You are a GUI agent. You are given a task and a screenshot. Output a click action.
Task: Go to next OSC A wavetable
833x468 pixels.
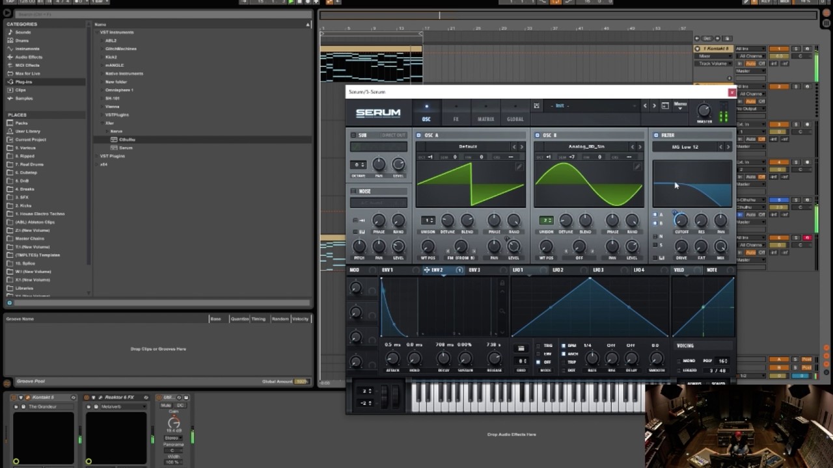pos(521,147)
